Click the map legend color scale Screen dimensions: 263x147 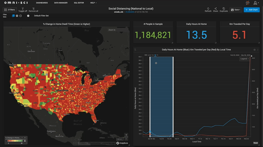(x=15, y=141)
